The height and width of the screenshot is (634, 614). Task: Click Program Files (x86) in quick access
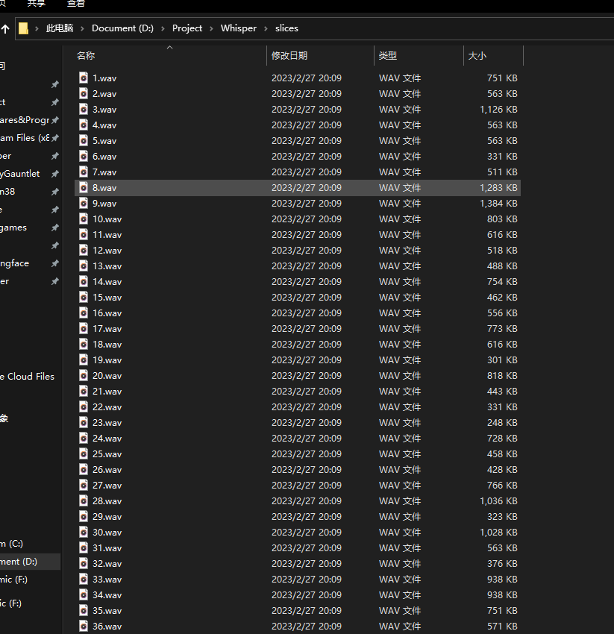(x=25, y=138)
